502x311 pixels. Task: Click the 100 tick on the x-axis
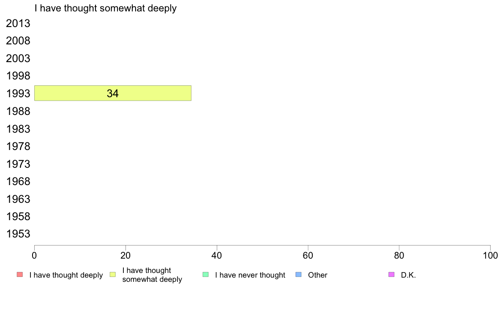click(490, 255)
